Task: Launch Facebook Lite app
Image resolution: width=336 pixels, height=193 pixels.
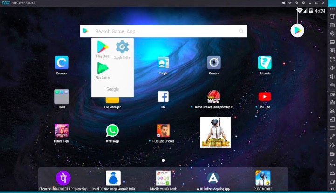Action: [x=163, y=97]
